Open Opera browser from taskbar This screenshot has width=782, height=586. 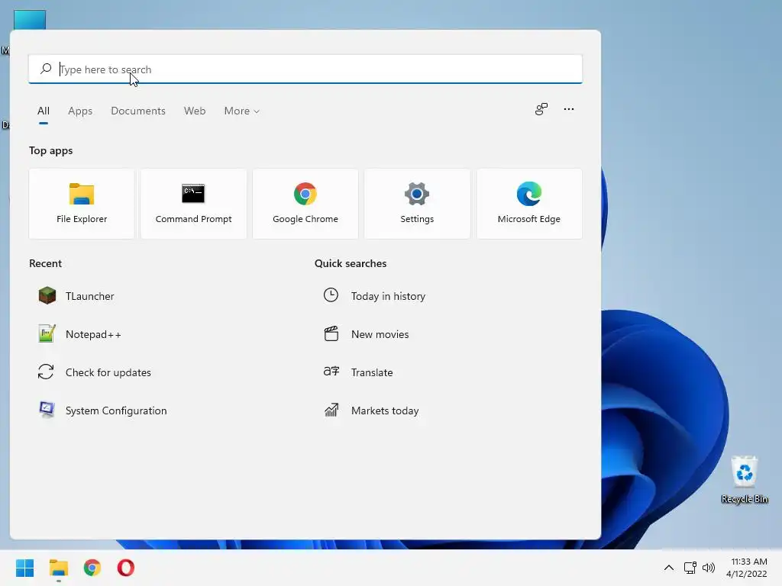coord(126,568)
